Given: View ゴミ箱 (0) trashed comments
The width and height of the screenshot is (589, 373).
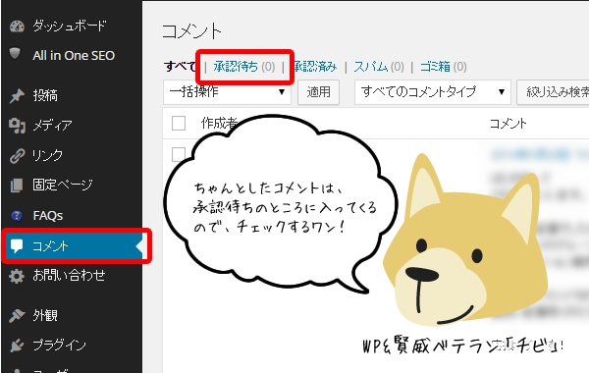Looking at the screenshot, I should click(x=444, y=67).
